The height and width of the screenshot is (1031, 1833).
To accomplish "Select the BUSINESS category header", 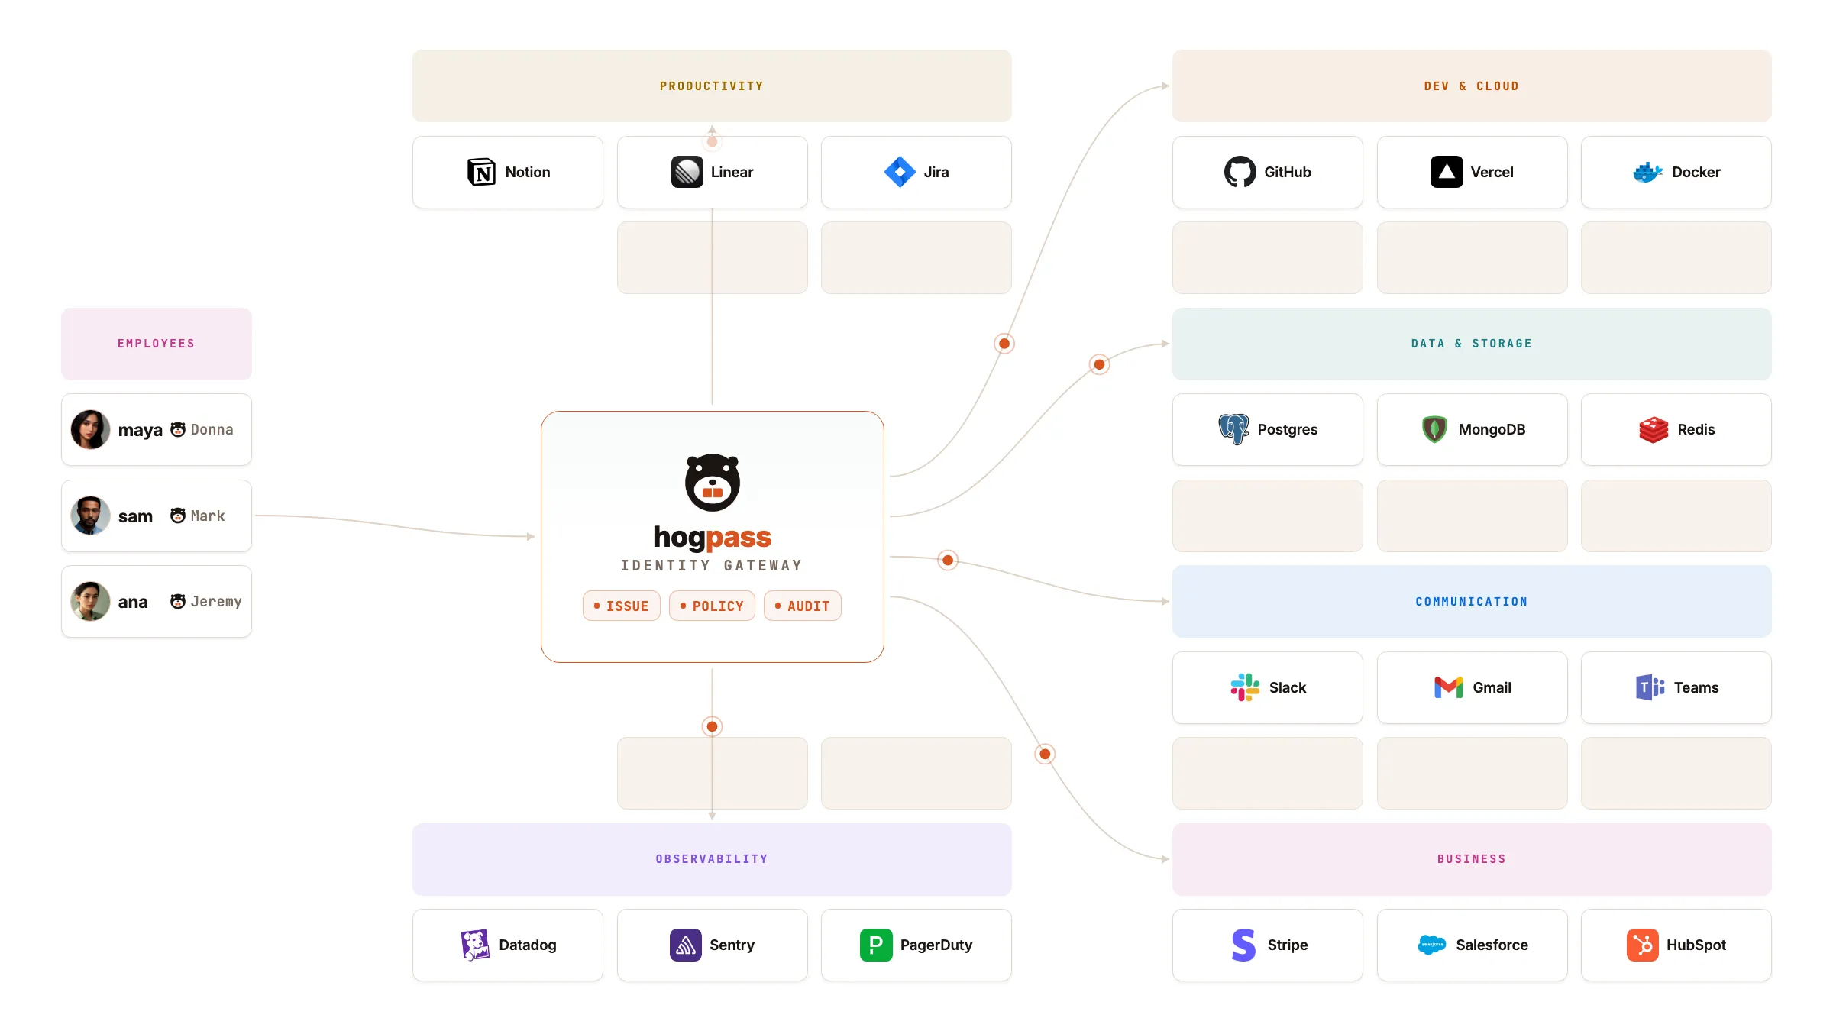I will [x=1472, y=859].
